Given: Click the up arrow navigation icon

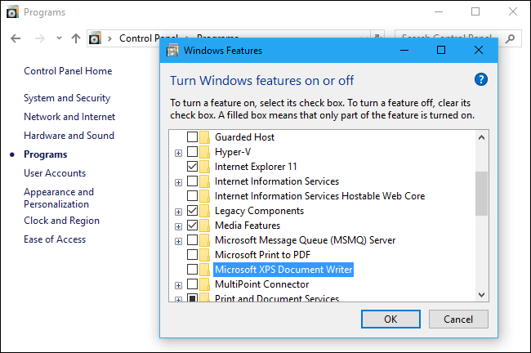Looking at the screenshot, I should click(76, 38).
